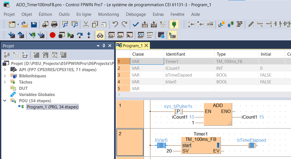Click the Print icon in the toolbar

54,25
